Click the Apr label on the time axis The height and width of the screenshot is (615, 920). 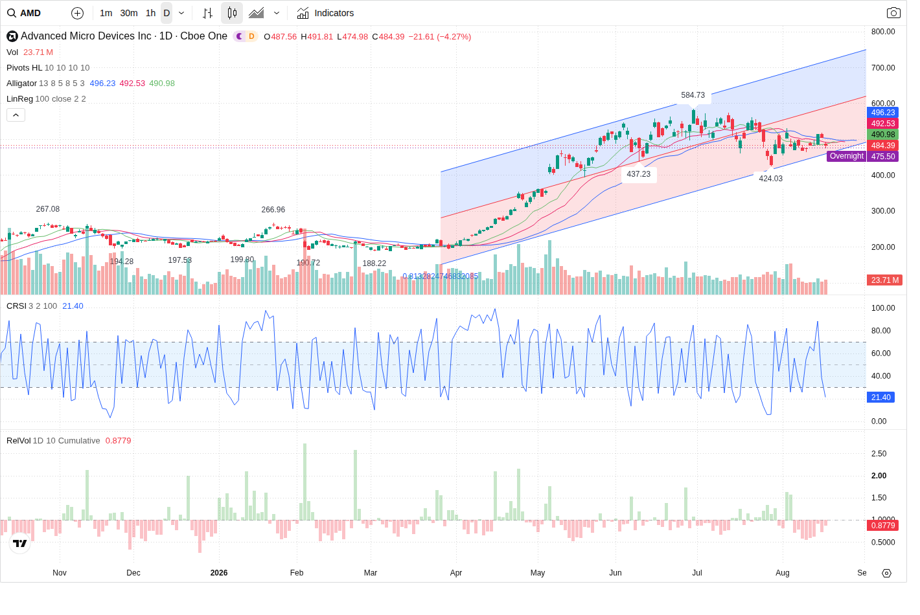click(456, 573)
